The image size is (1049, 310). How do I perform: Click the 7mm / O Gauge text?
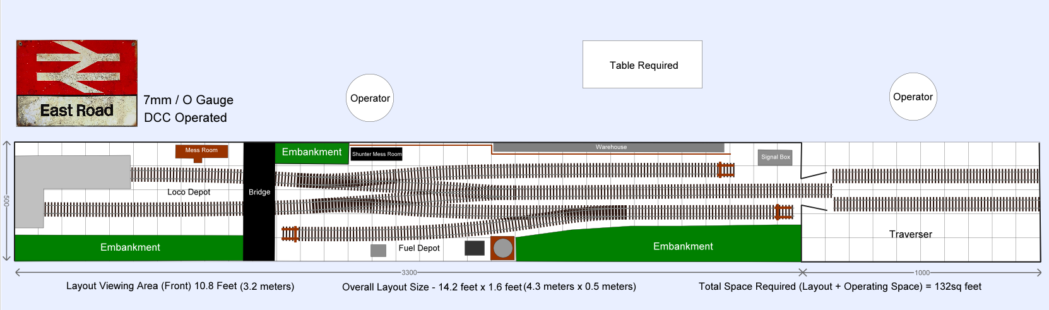pos(188,100)
